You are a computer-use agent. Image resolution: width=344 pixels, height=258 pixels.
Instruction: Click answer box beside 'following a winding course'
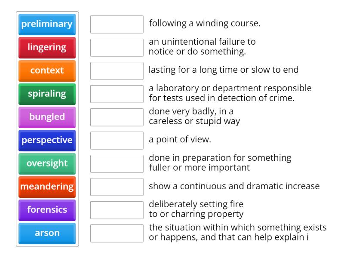[x=117, y=24]
